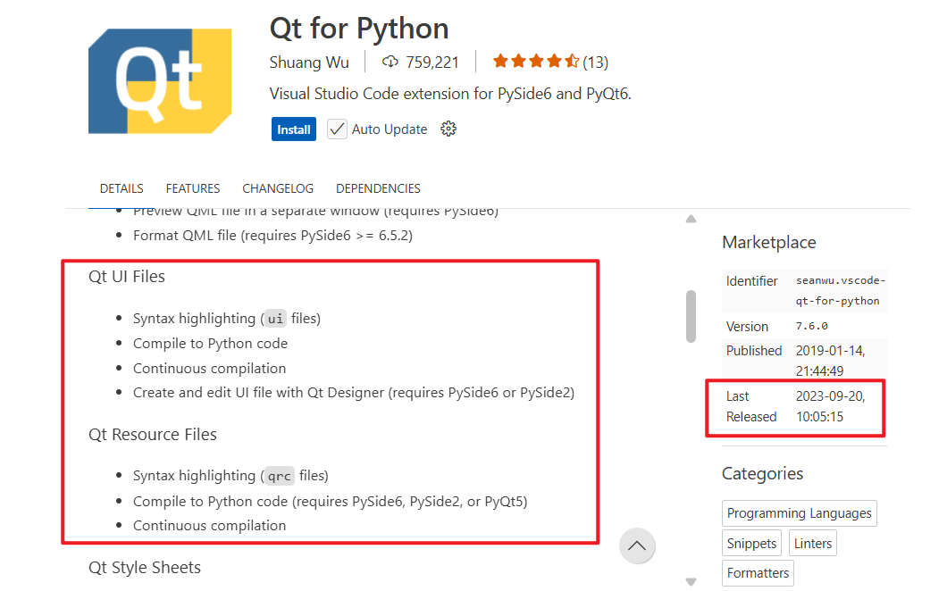Switch to the FEATURES tab
Image resolution: width=947 pixels, height=591 pixels.
tap(193, 188)
